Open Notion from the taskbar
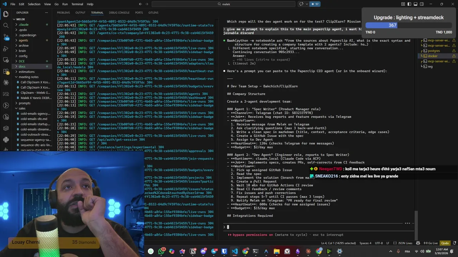The width and height of the screenshot is (458, 257). [x=193, y=251]
